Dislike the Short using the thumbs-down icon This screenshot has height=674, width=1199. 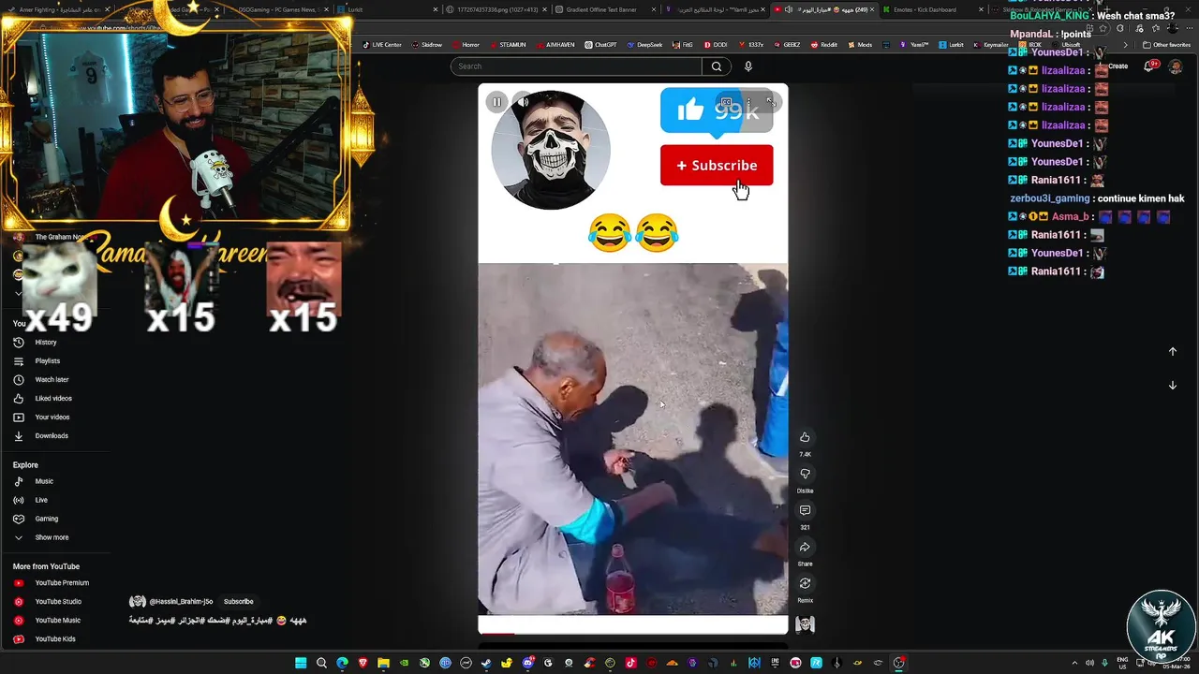[805, 474]
